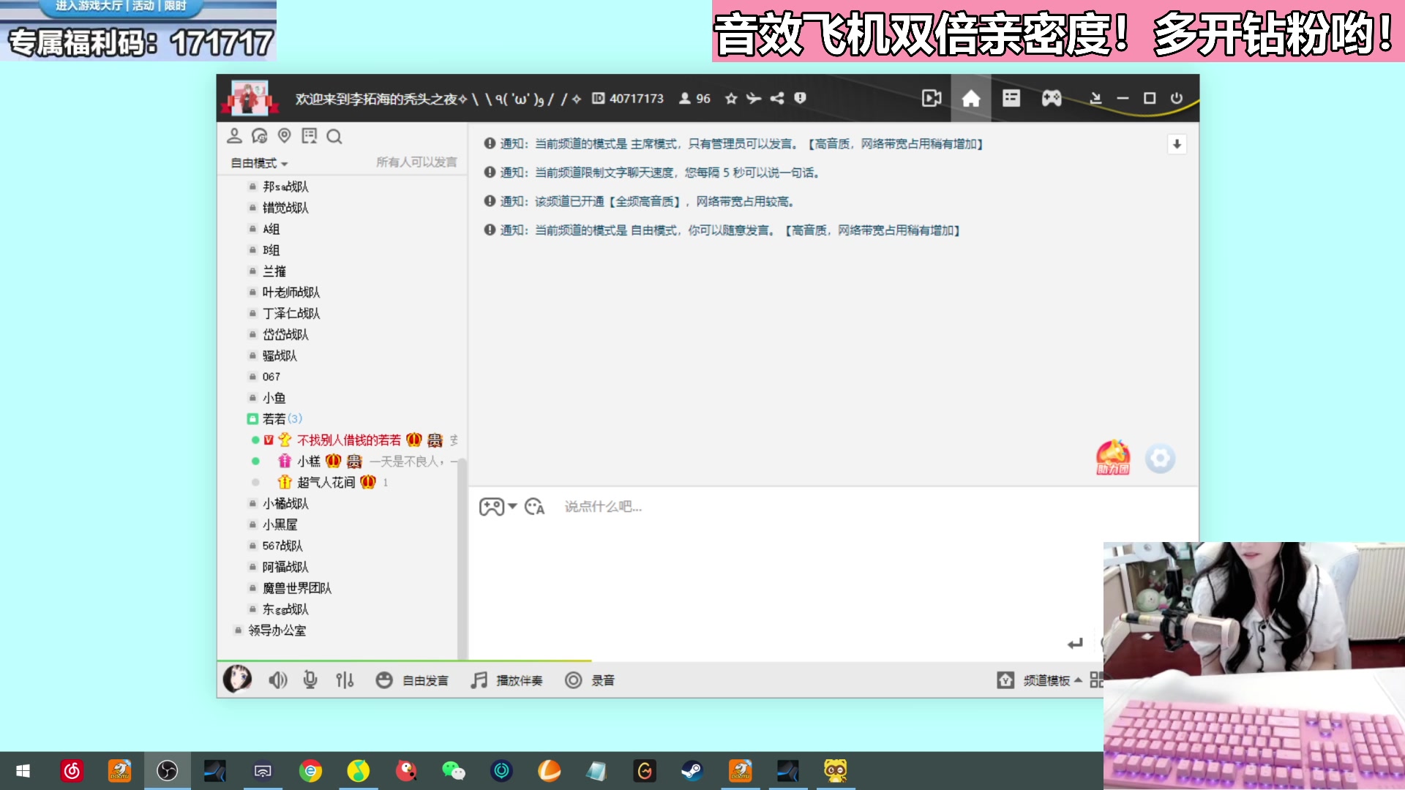Open the gamepad games icon in the title bar
Screen dimensions: 1405x790
pyautogui.click(x=1052, y=98)
